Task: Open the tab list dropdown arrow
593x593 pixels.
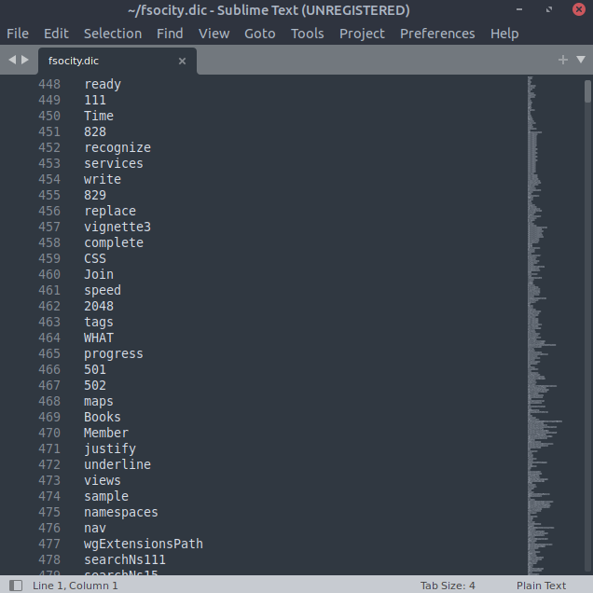Action: click(x=581, y=60)
